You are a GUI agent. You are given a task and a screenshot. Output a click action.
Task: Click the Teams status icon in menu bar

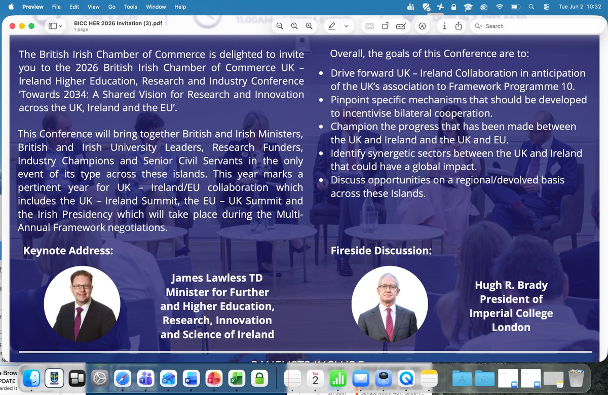(x=411, y=7)
